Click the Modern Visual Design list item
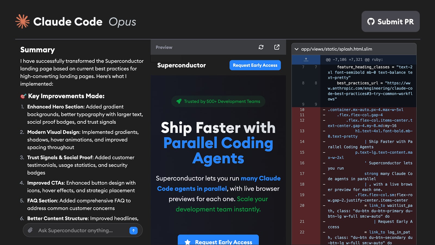Image resolution: width=435 pixels, height=245 pixels. (x=83, y=140)
